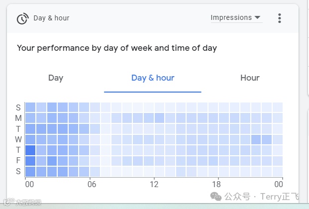Screen dimensions: 309x209
Task: Click the arrow beside Impressions
Action: click(x=257, y=18)
